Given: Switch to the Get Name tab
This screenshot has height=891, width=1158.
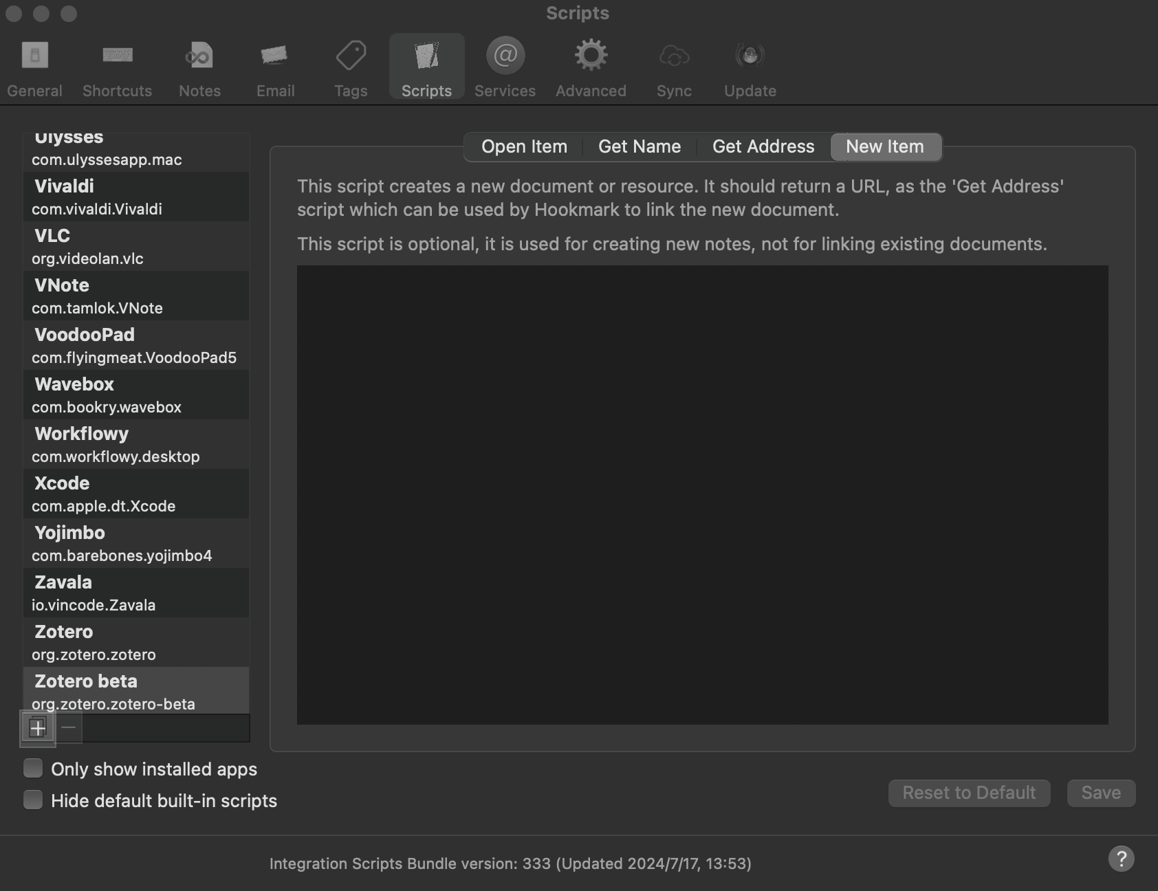Looking at the screenshot, I should [x=640, y=146].
